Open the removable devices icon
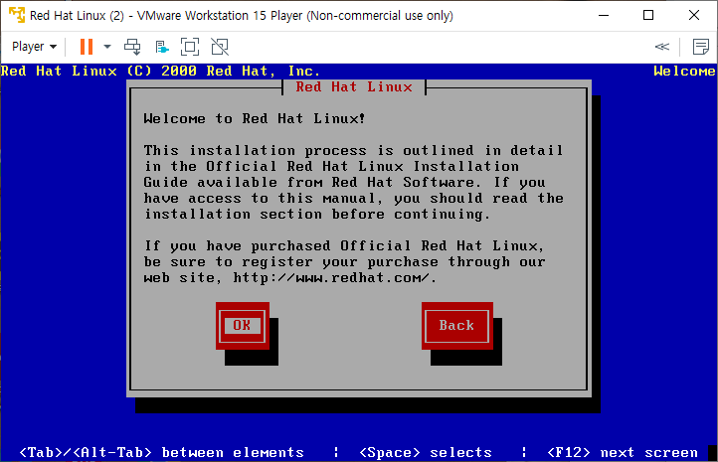This screenshot has width=718, height=462. pos(162,47)
